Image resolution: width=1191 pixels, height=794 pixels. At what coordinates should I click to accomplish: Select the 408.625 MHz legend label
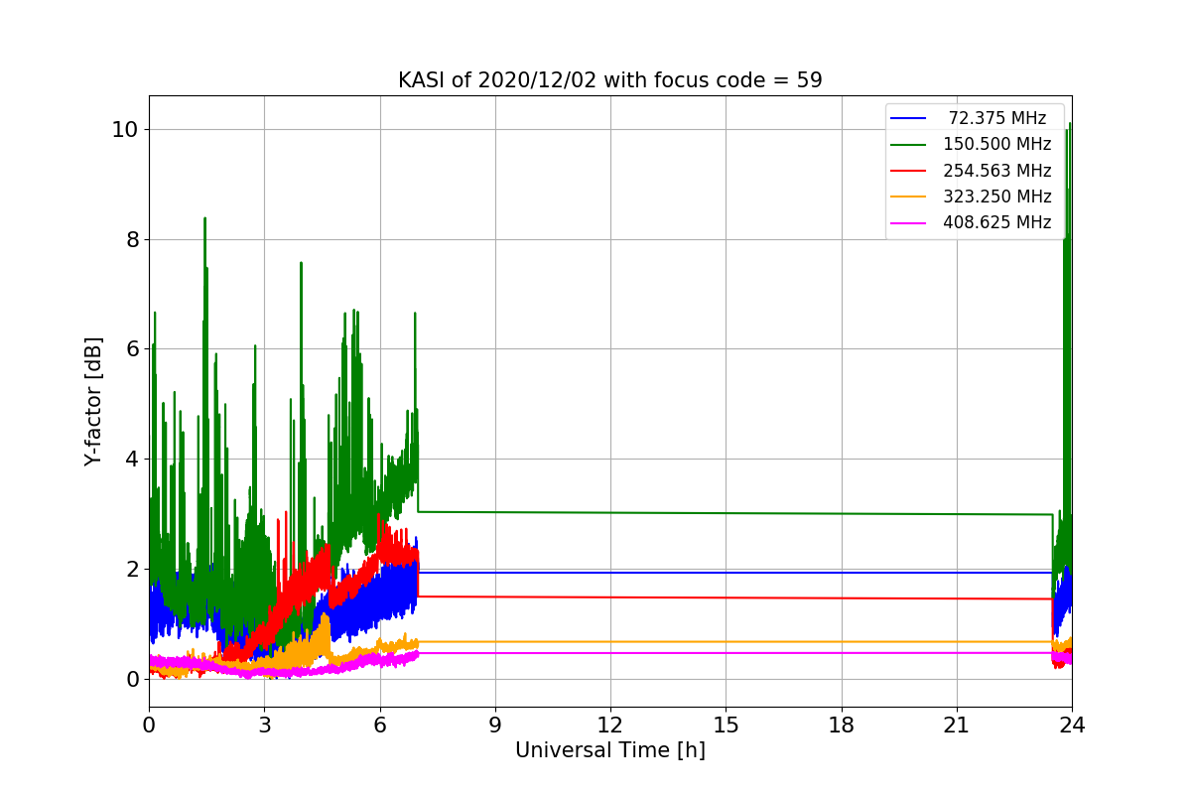(x=997, y=222)
